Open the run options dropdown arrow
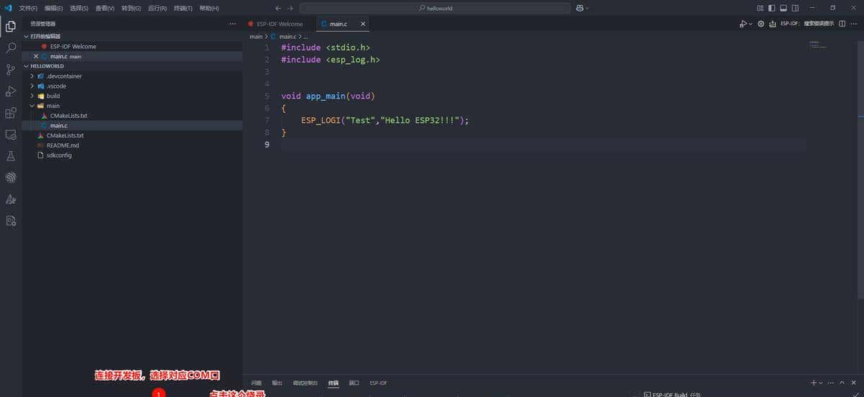This screenshot has height=397, width=864. tap(750, 24)
